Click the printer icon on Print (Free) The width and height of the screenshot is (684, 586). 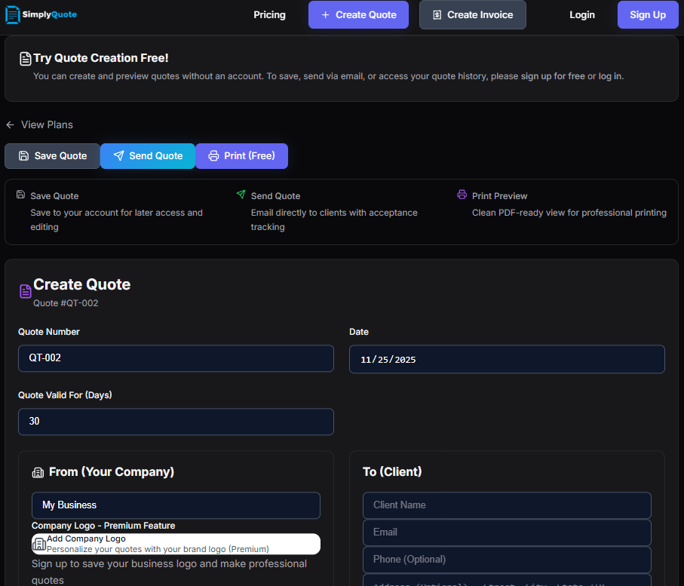coord(214,156)
